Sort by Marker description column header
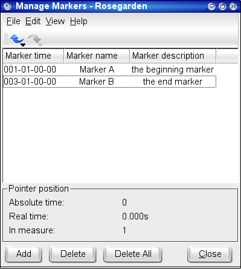The width and height of the screenshot is (241, 269). coord(173,56)
